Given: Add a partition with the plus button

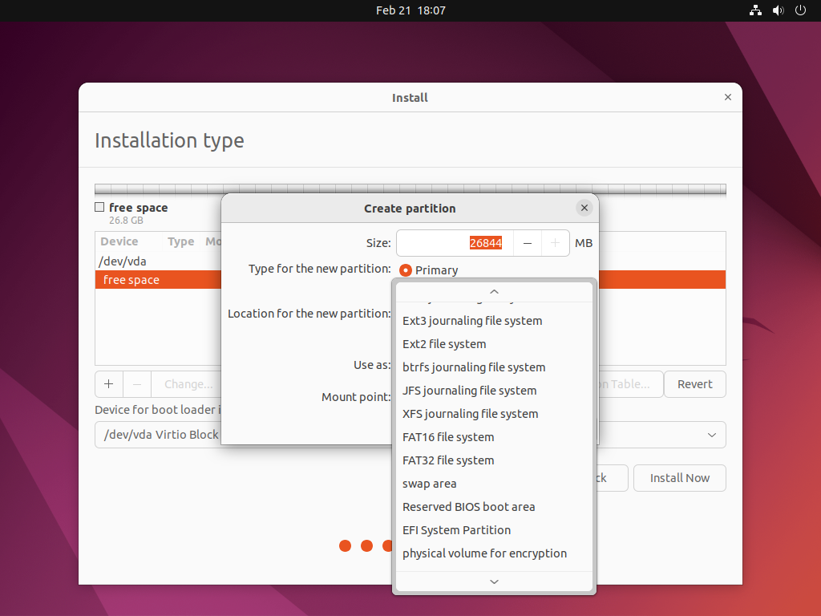Looking at the screenshot, I should (108, 384).
